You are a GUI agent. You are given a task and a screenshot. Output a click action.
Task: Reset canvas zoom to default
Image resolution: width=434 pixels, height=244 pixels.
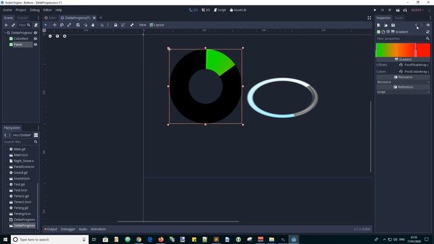tap(57, 36)
